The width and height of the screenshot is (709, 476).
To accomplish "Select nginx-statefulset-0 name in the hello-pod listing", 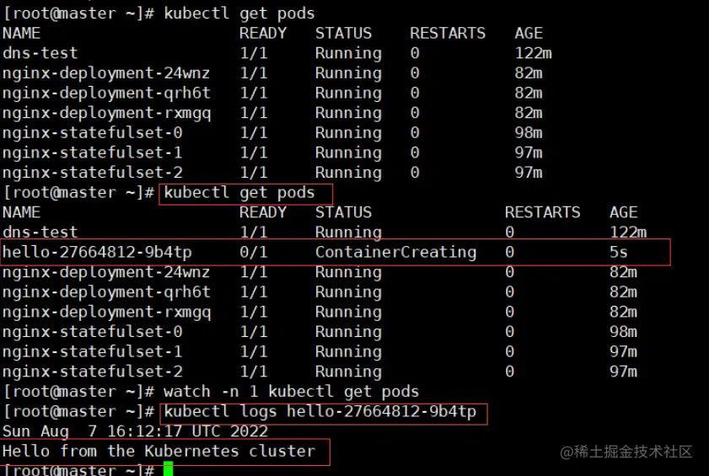I will click(92, 332).
